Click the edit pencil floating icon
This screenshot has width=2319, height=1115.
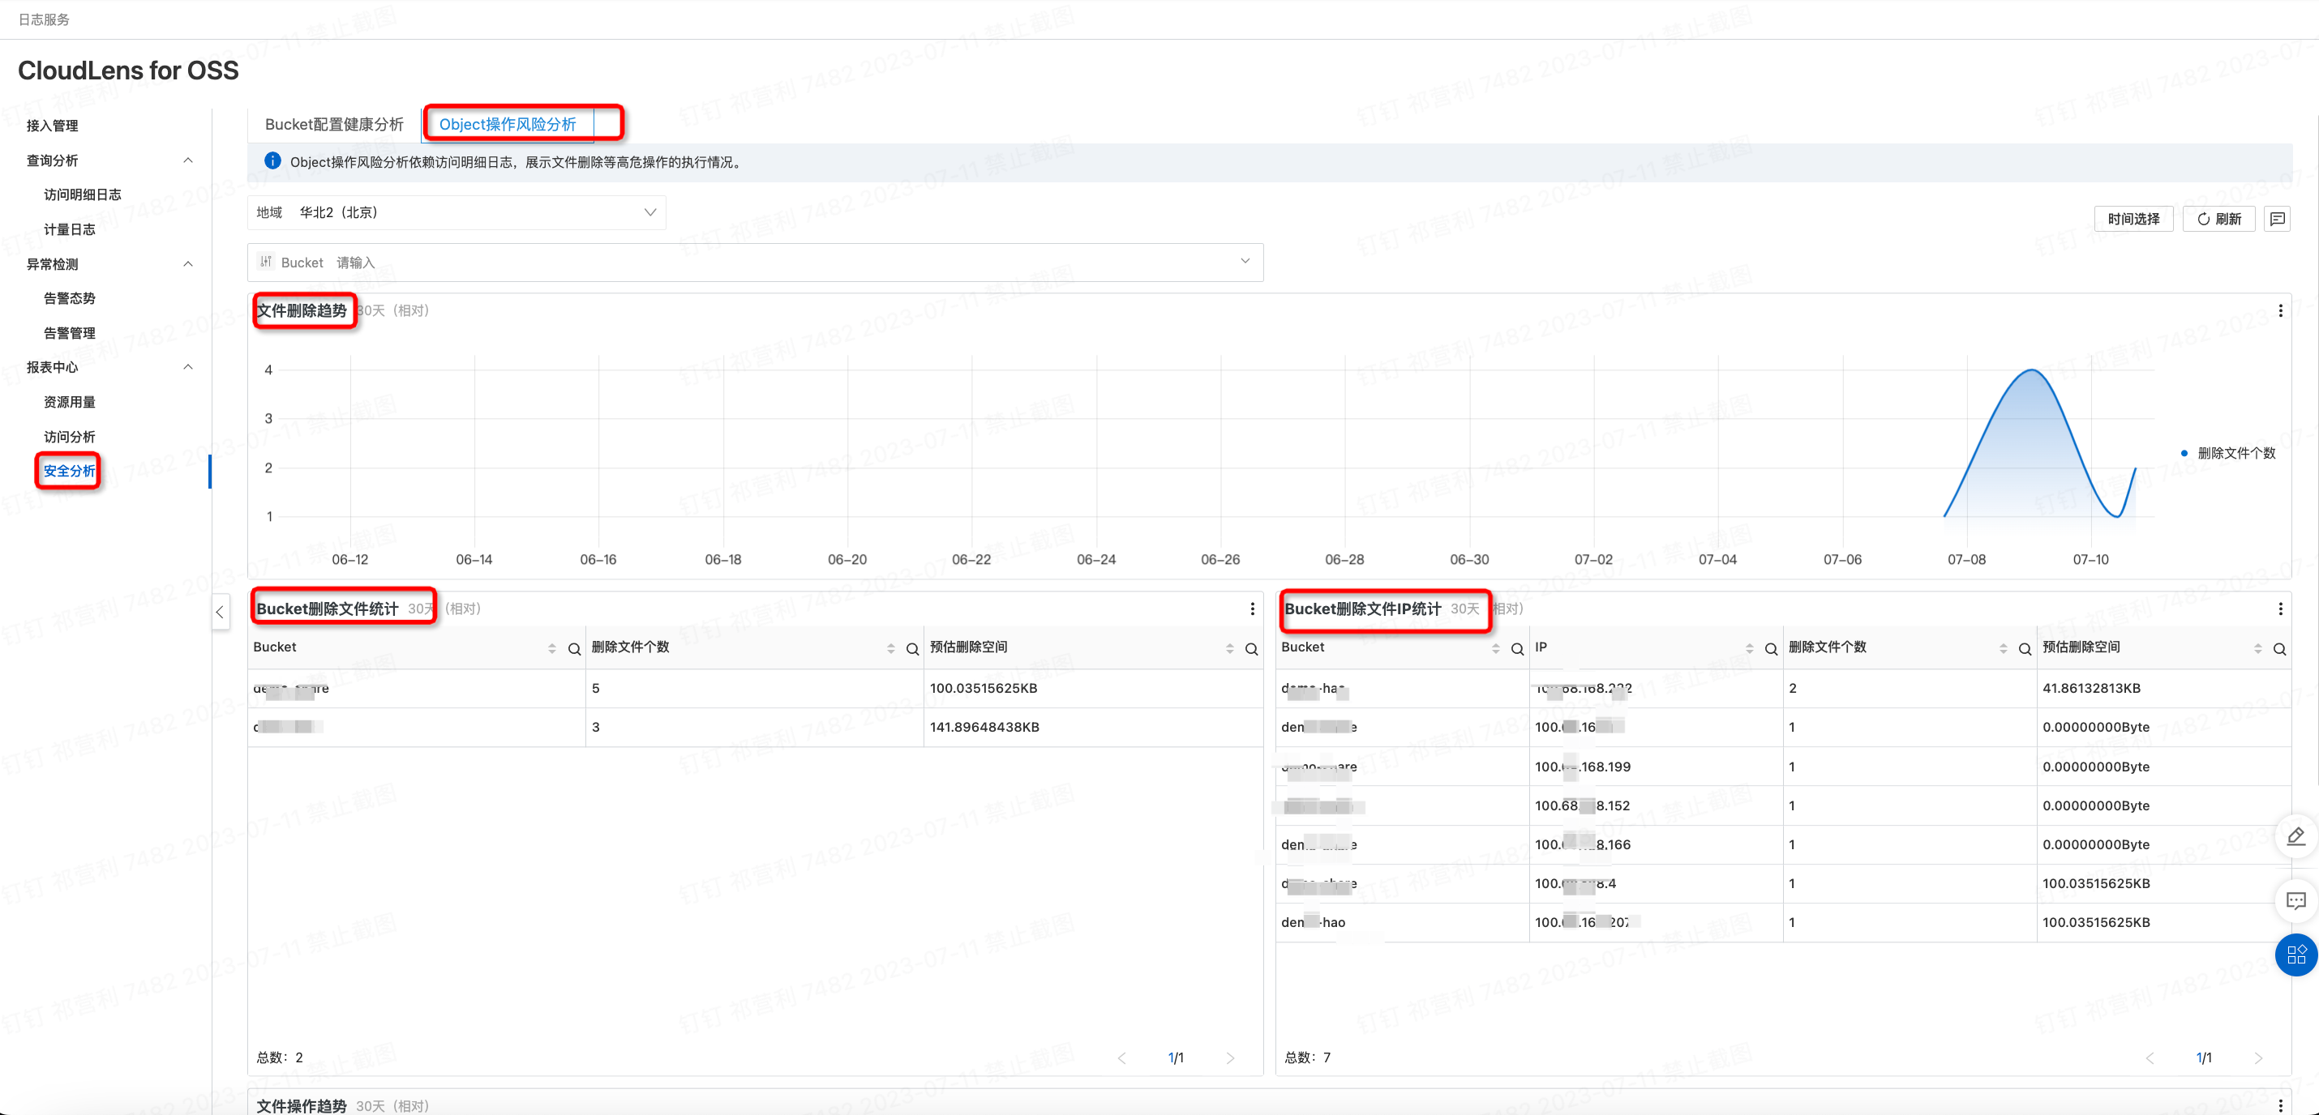point(2295,837)
